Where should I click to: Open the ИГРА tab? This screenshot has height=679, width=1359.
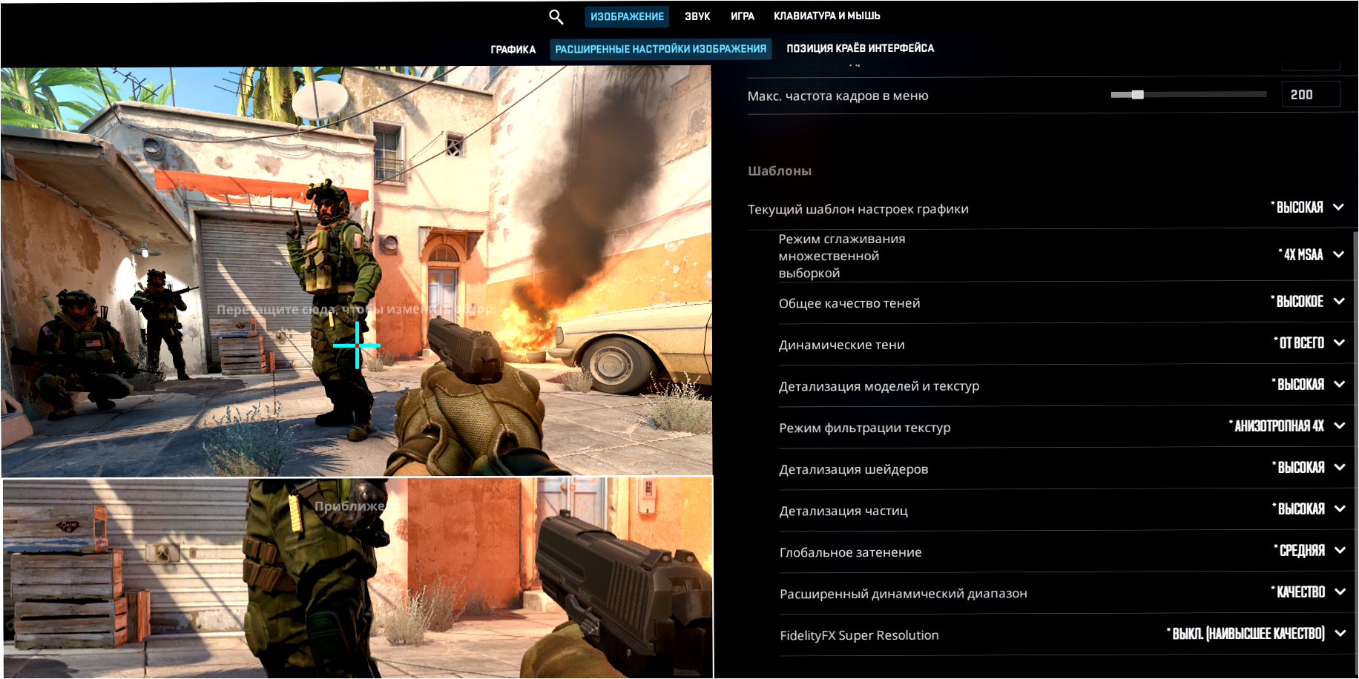click(743, 16)
